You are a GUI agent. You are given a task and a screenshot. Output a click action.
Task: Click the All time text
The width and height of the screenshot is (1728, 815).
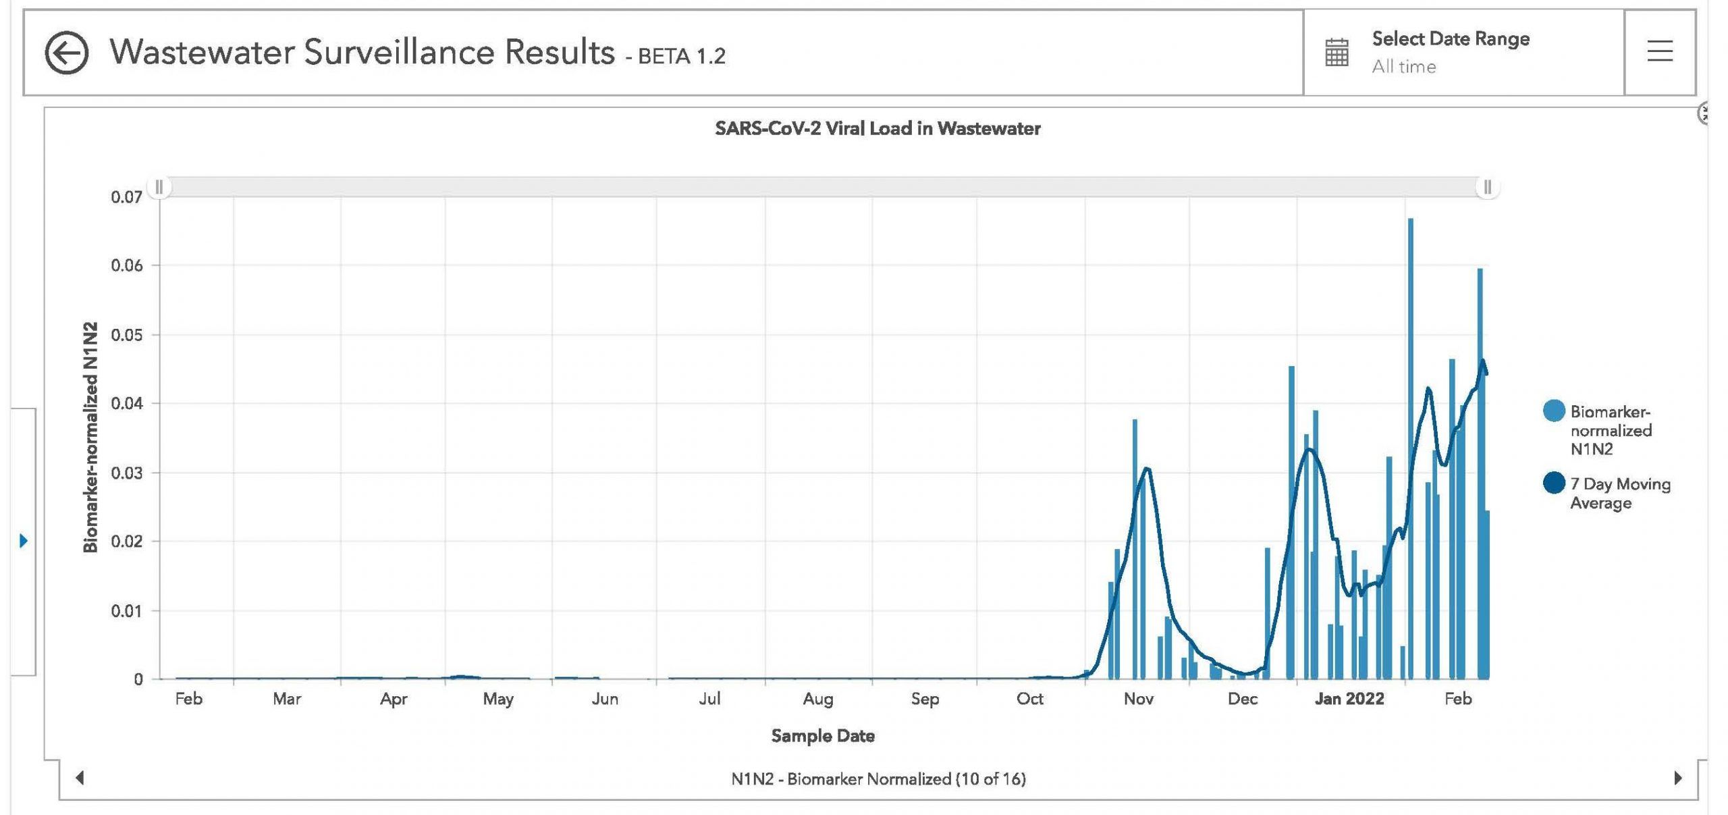[1403, 67]
